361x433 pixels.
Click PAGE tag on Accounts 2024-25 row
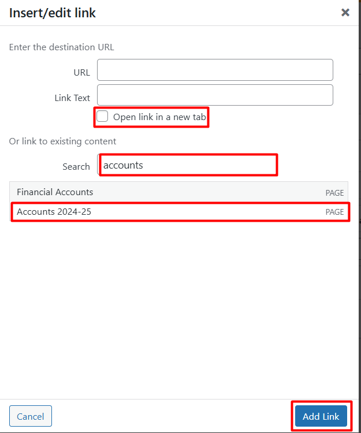pos(334,212)
